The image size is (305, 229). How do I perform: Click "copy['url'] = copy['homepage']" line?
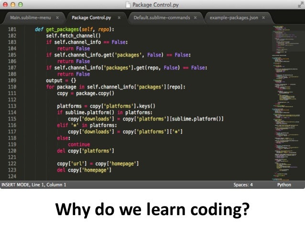(x=98, y=164)
